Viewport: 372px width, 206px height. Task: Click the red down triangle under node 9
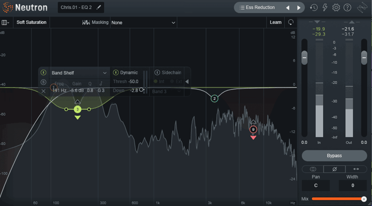(253, 138)
